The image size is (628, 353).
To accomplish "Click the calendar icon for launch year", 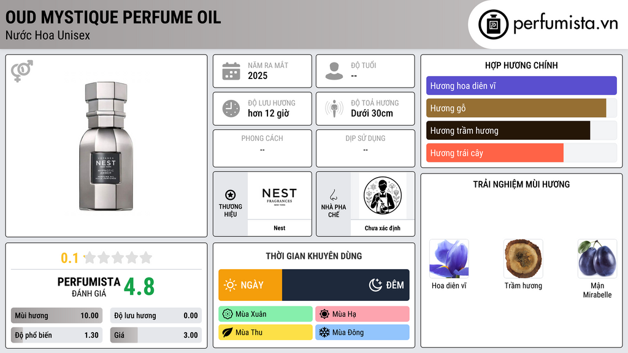I will pyautogui.click(x=231, y=71).
